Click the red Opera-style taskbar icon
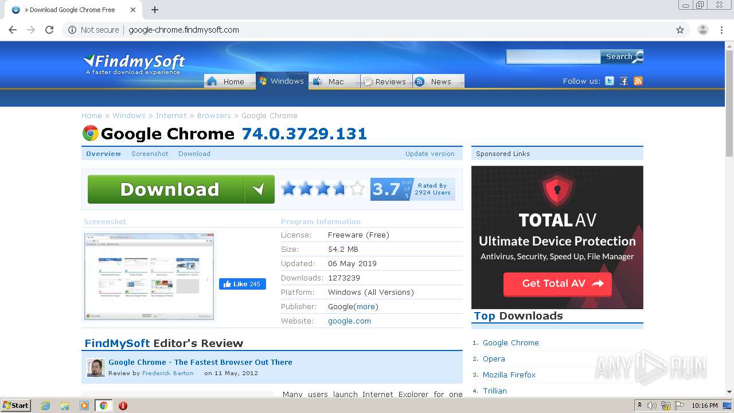 (123, 406)
